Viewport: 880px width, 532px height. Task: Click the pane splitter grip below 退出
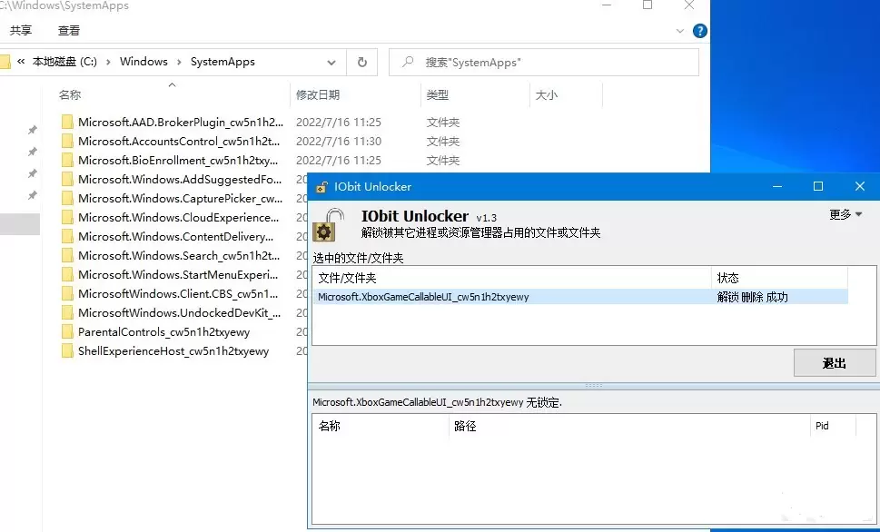[x=593, y=386]
